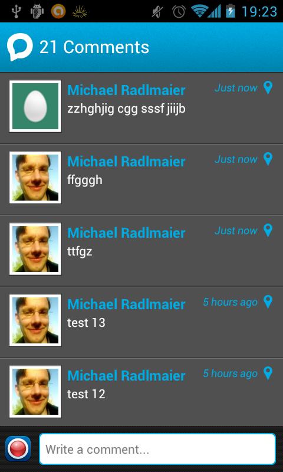Tap the speech bubble comments icon in header
Screen dimensions: 283x472
click(20, 47)
